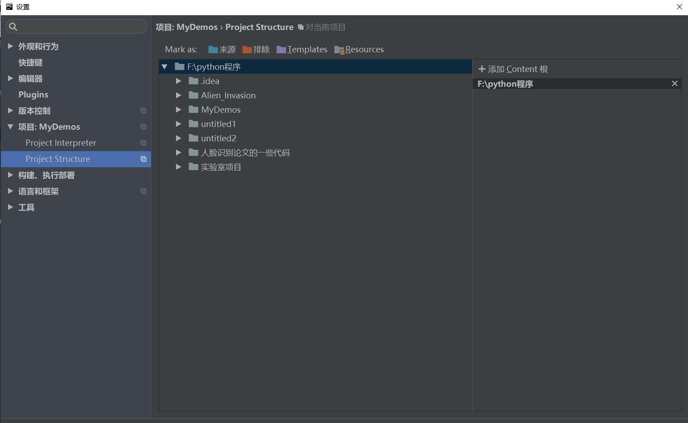Click the PyCharm icon in title bar
The image size is (688, 423).
point(9,7)
